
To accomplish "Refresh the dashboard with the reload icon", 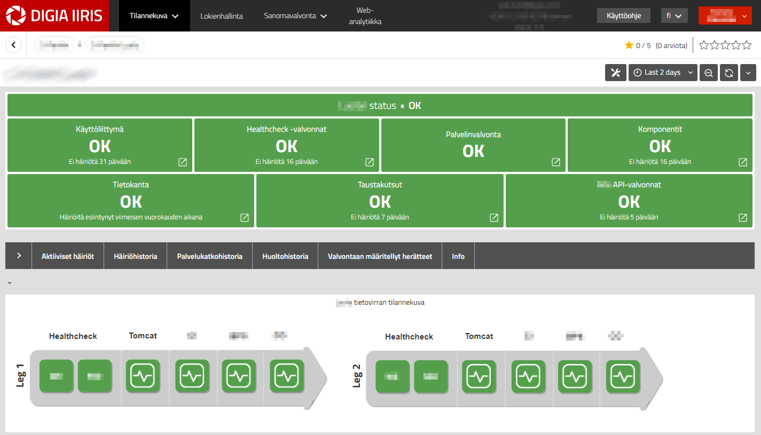I will (729, 73).
